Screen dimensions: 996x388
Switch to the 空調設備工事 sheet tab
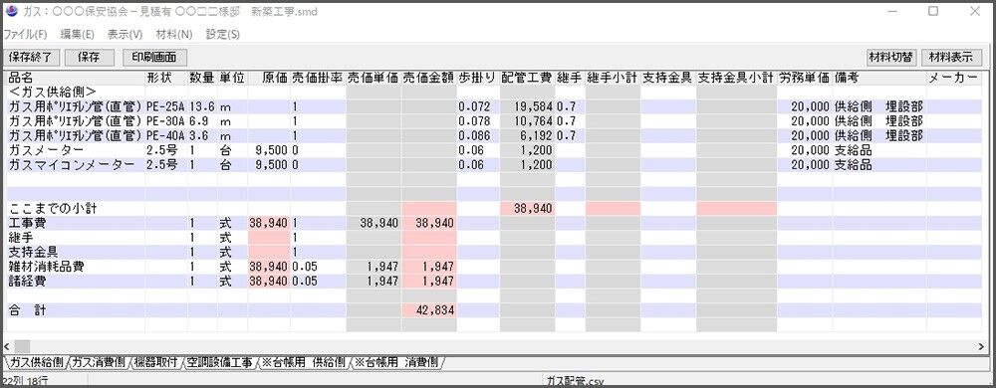click(219, 362)
